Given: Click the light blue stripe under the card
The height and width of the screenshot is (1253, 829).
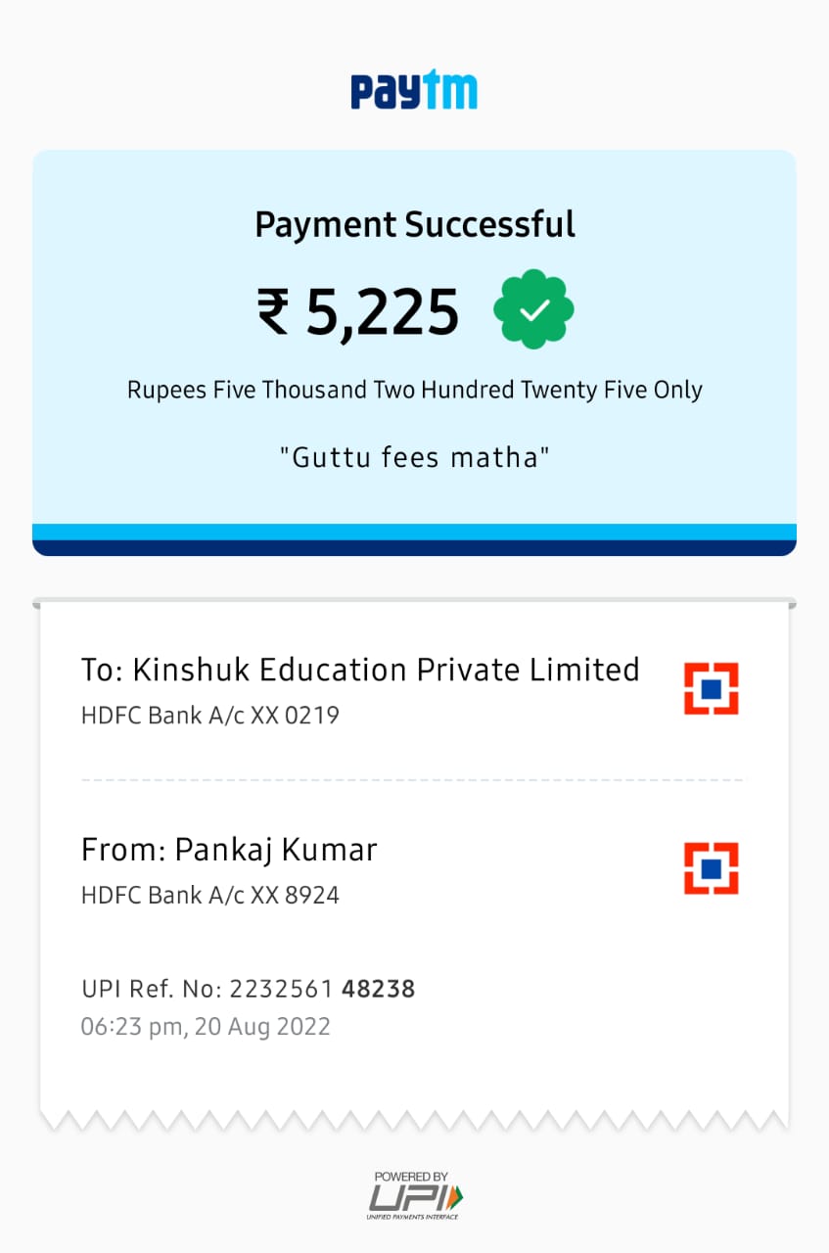Looking at the screenshot, I should [x=414, y=532].
